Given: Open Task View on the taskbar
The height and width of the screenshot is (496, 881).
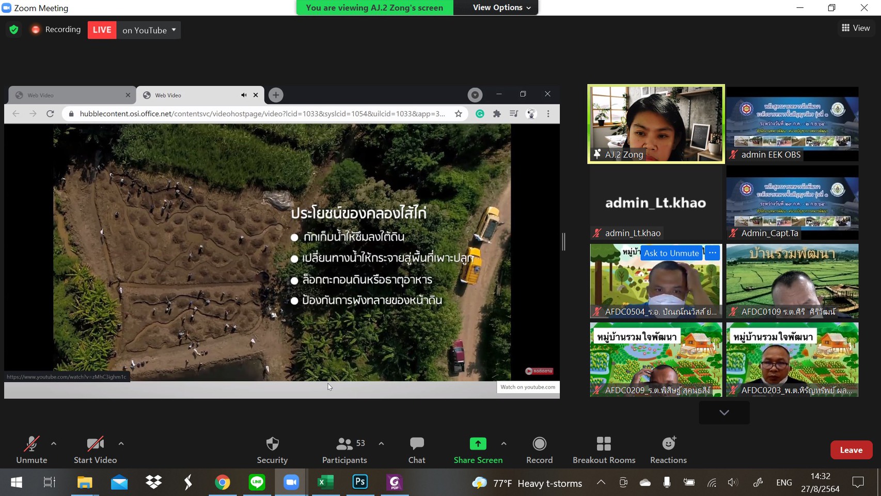Looking at the screenshot, I should [x=50, y=482].
